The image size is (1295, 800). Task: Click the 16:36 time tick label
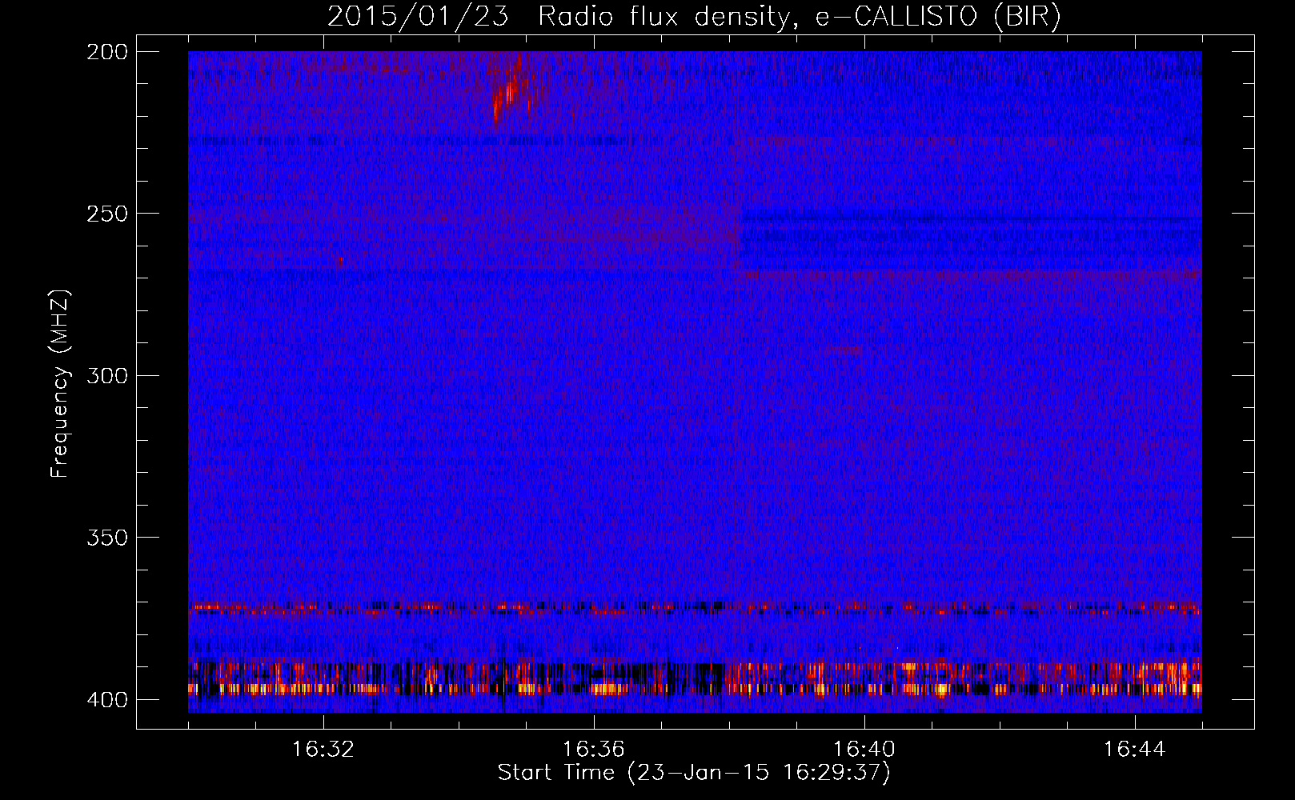click(x=594, y=750)
